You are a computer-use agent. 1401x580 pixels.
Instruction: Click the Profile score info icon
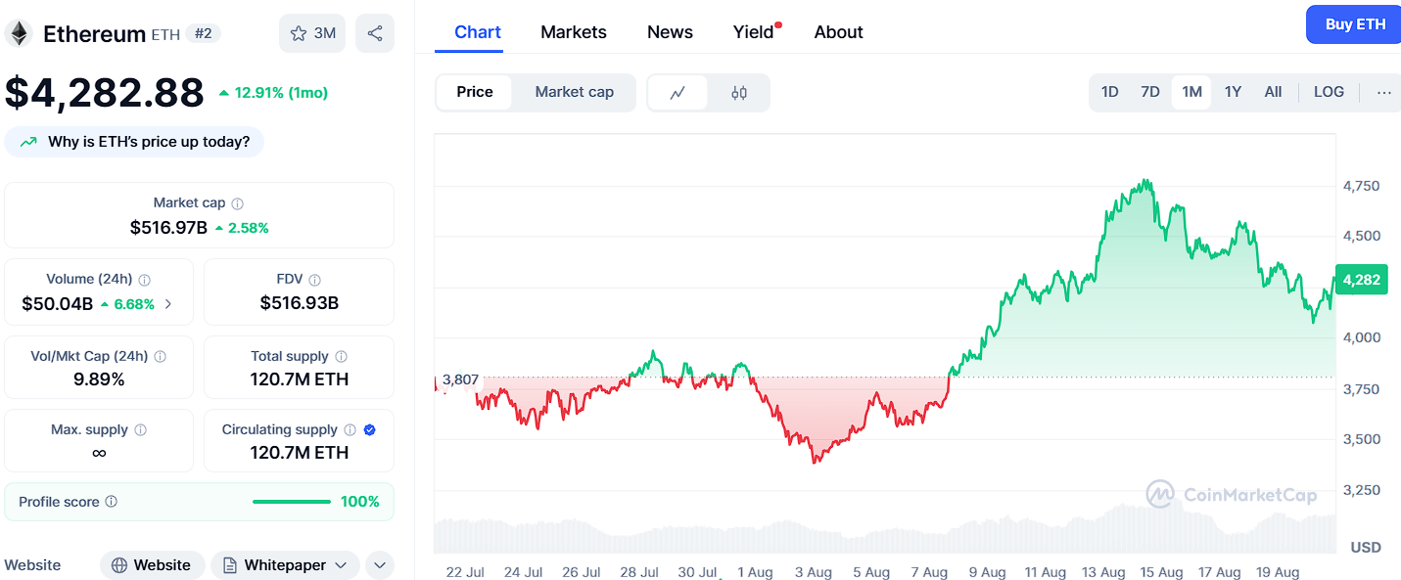(111, 502)
